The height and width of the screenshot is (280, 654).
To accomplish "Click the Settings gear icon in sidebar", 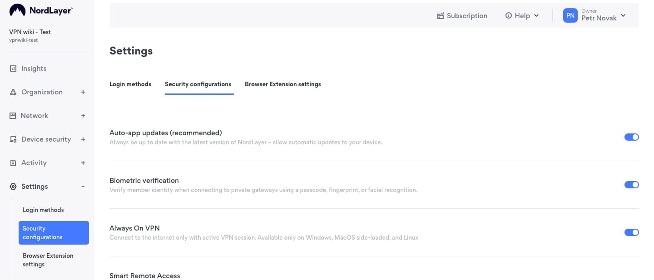I will click(13, 187).
